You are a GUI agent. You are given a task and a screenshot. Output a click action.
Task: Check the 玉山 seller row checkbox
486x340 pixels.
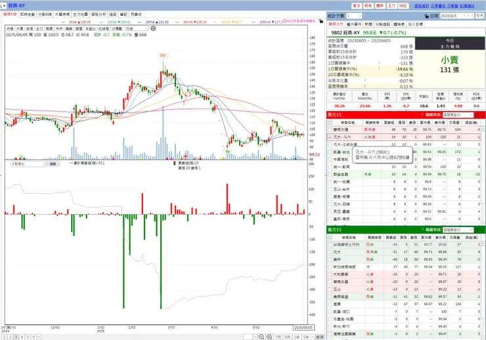pos(330,289)
